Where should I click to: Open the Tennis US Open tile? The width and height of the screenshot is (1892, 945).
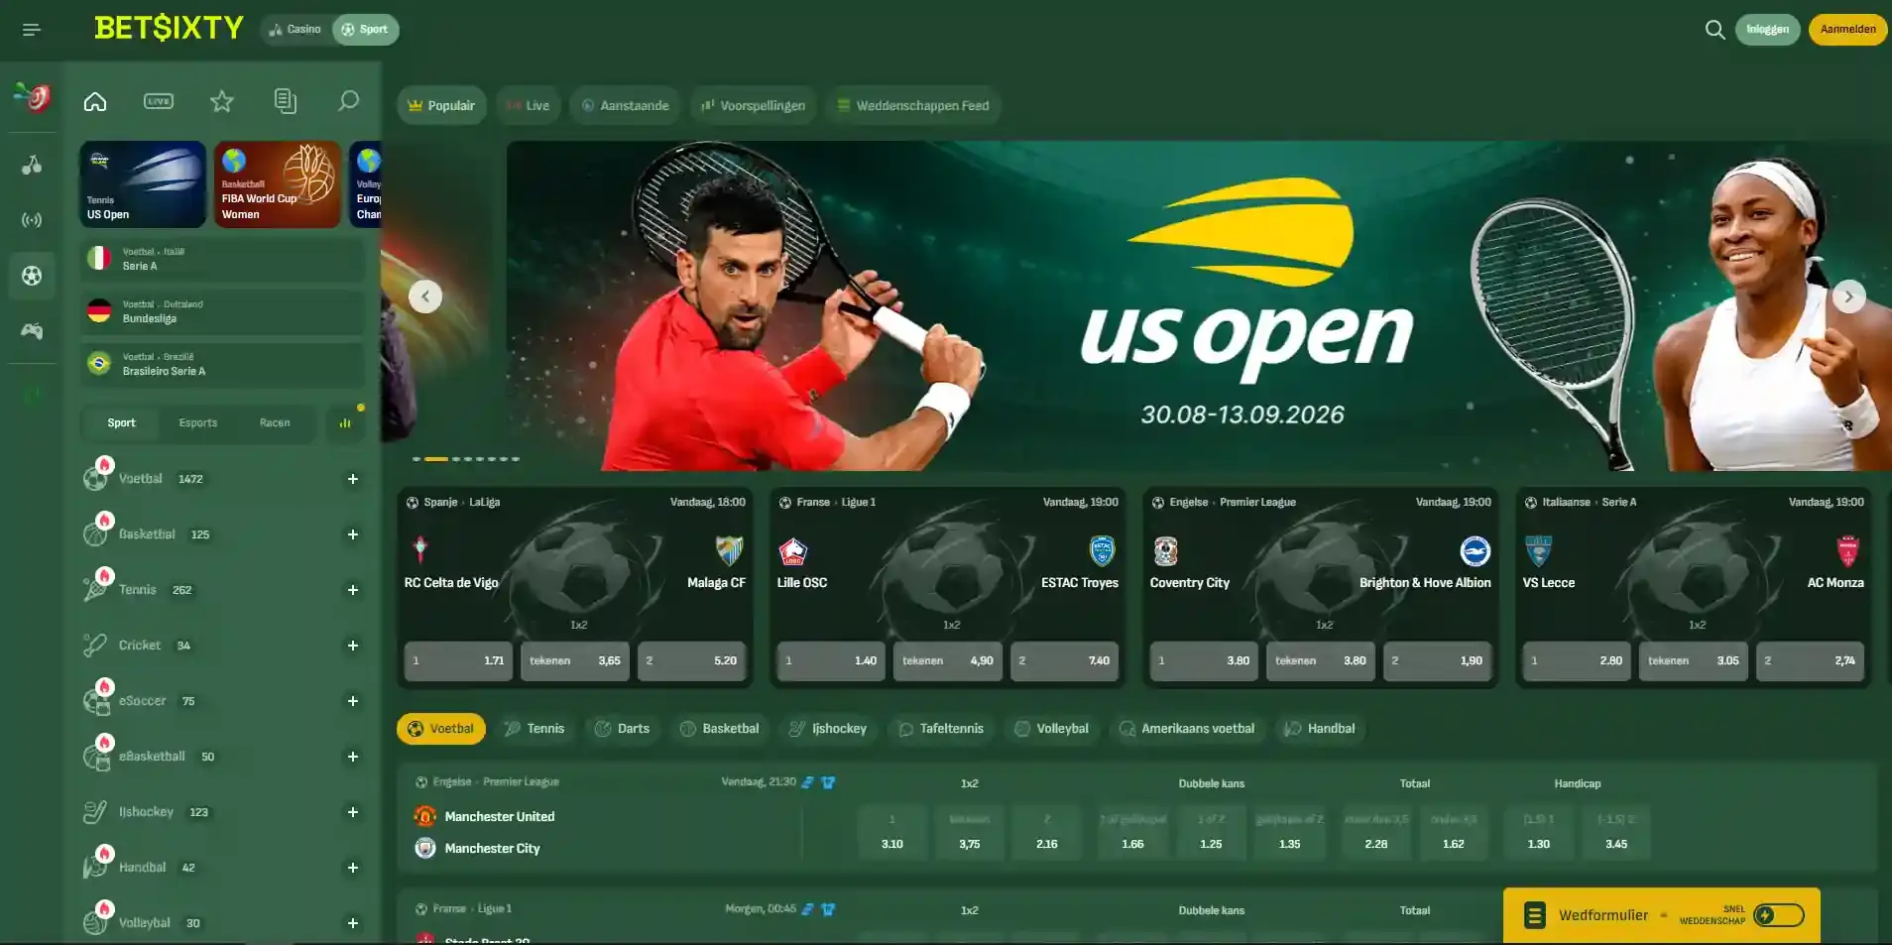[143, 184]
